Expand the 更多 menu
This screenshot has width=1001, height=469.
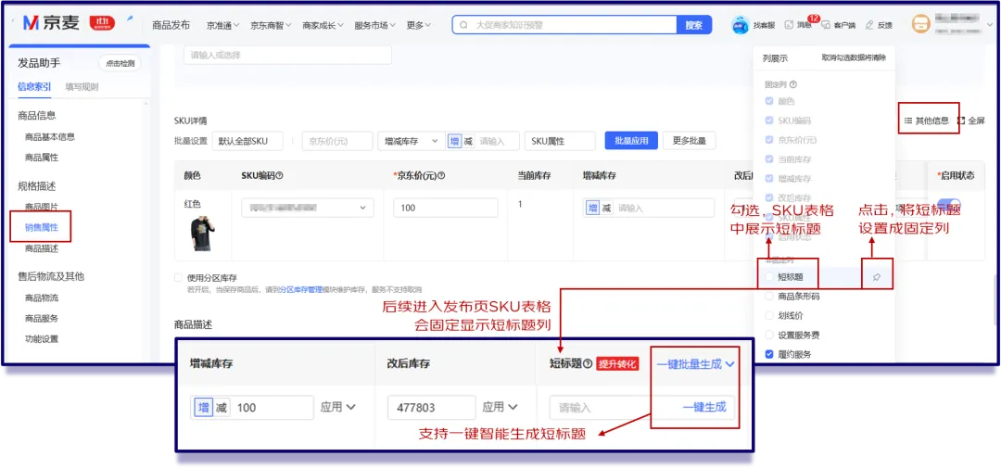pyautogui.click(x=419, y=25)
